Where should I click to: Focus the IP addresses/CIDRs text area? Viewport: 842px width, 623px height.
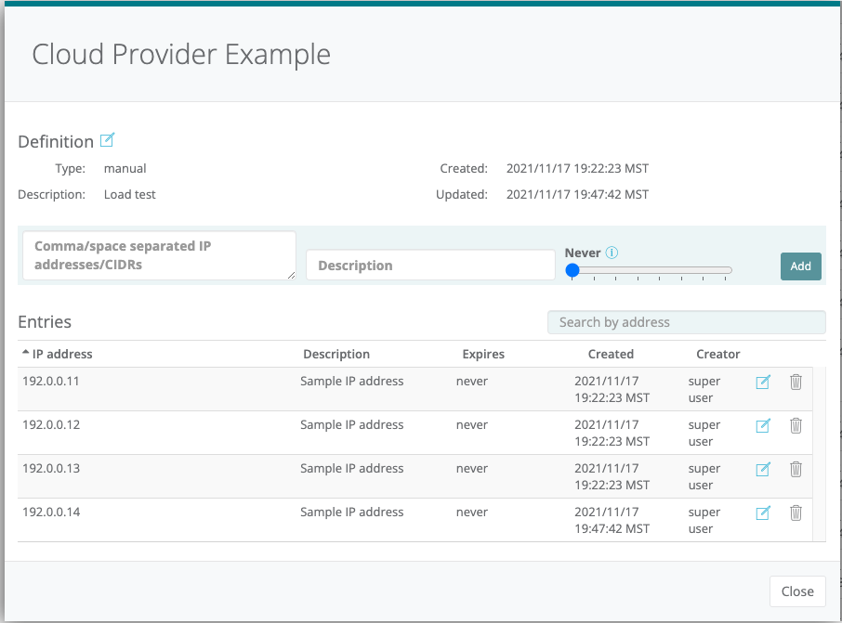[159, 255]
